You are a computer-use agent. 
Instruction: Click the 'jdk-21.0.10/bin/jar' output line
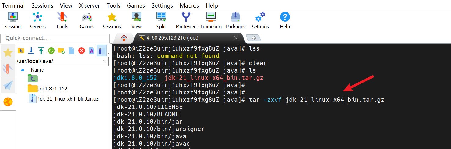[148, 122]
